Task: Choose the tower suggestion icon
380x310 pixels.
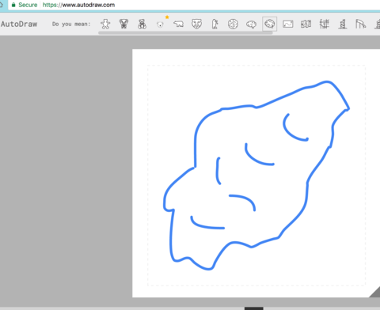Action: tap(343, 24)
